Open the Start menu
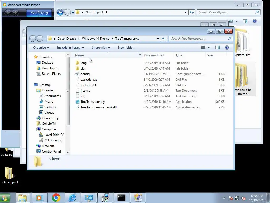Viewport: 270px width, 203px height. coord(5,198)
